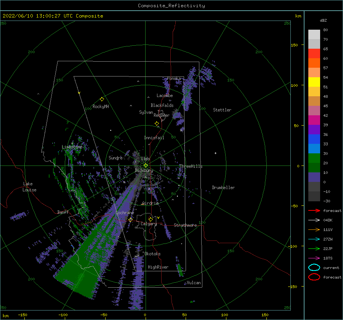Select the Airdrie label
Image resolution: width=343 pixels, height=320 pixels.
(x=150, y=203)
